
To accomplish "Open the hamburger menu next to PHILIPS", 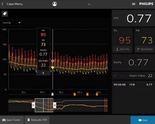I will coord(133,4).
